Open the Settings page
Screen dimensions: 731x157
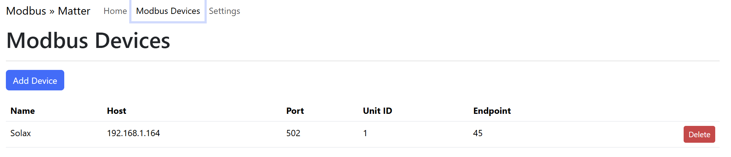224,11
